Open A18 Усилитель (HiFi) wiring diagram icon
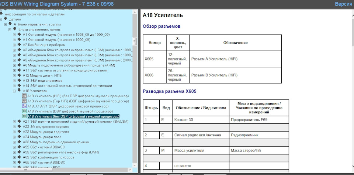 24,96
